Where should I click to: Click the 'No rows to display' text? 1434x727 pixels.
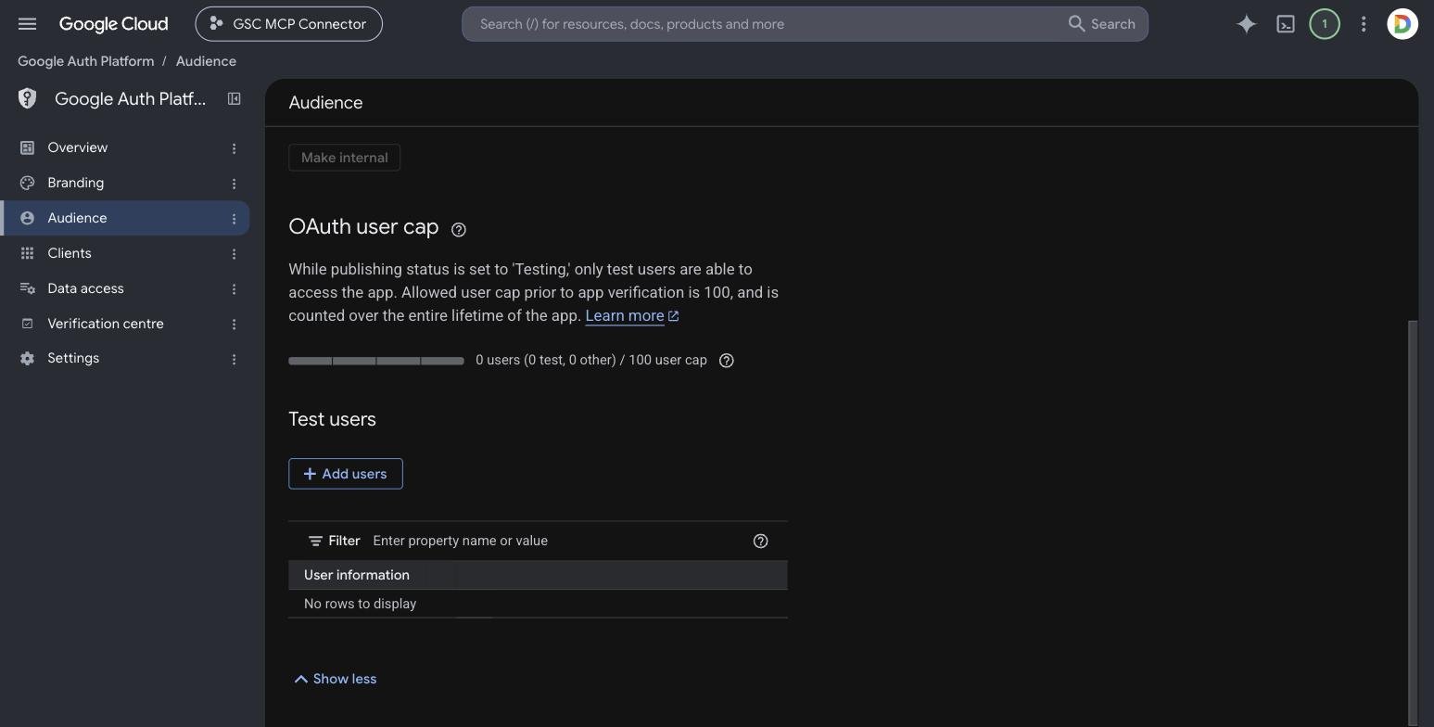(x=360, y=604)
